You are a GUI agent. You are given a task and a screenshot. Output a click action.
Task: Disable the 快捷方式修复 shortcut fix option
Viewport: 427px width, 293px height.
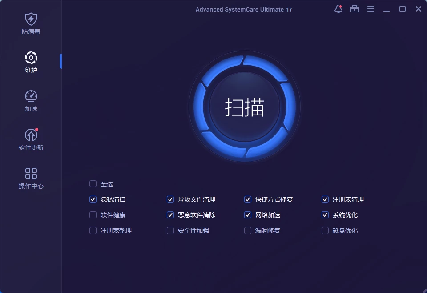[x=248, y=199]
